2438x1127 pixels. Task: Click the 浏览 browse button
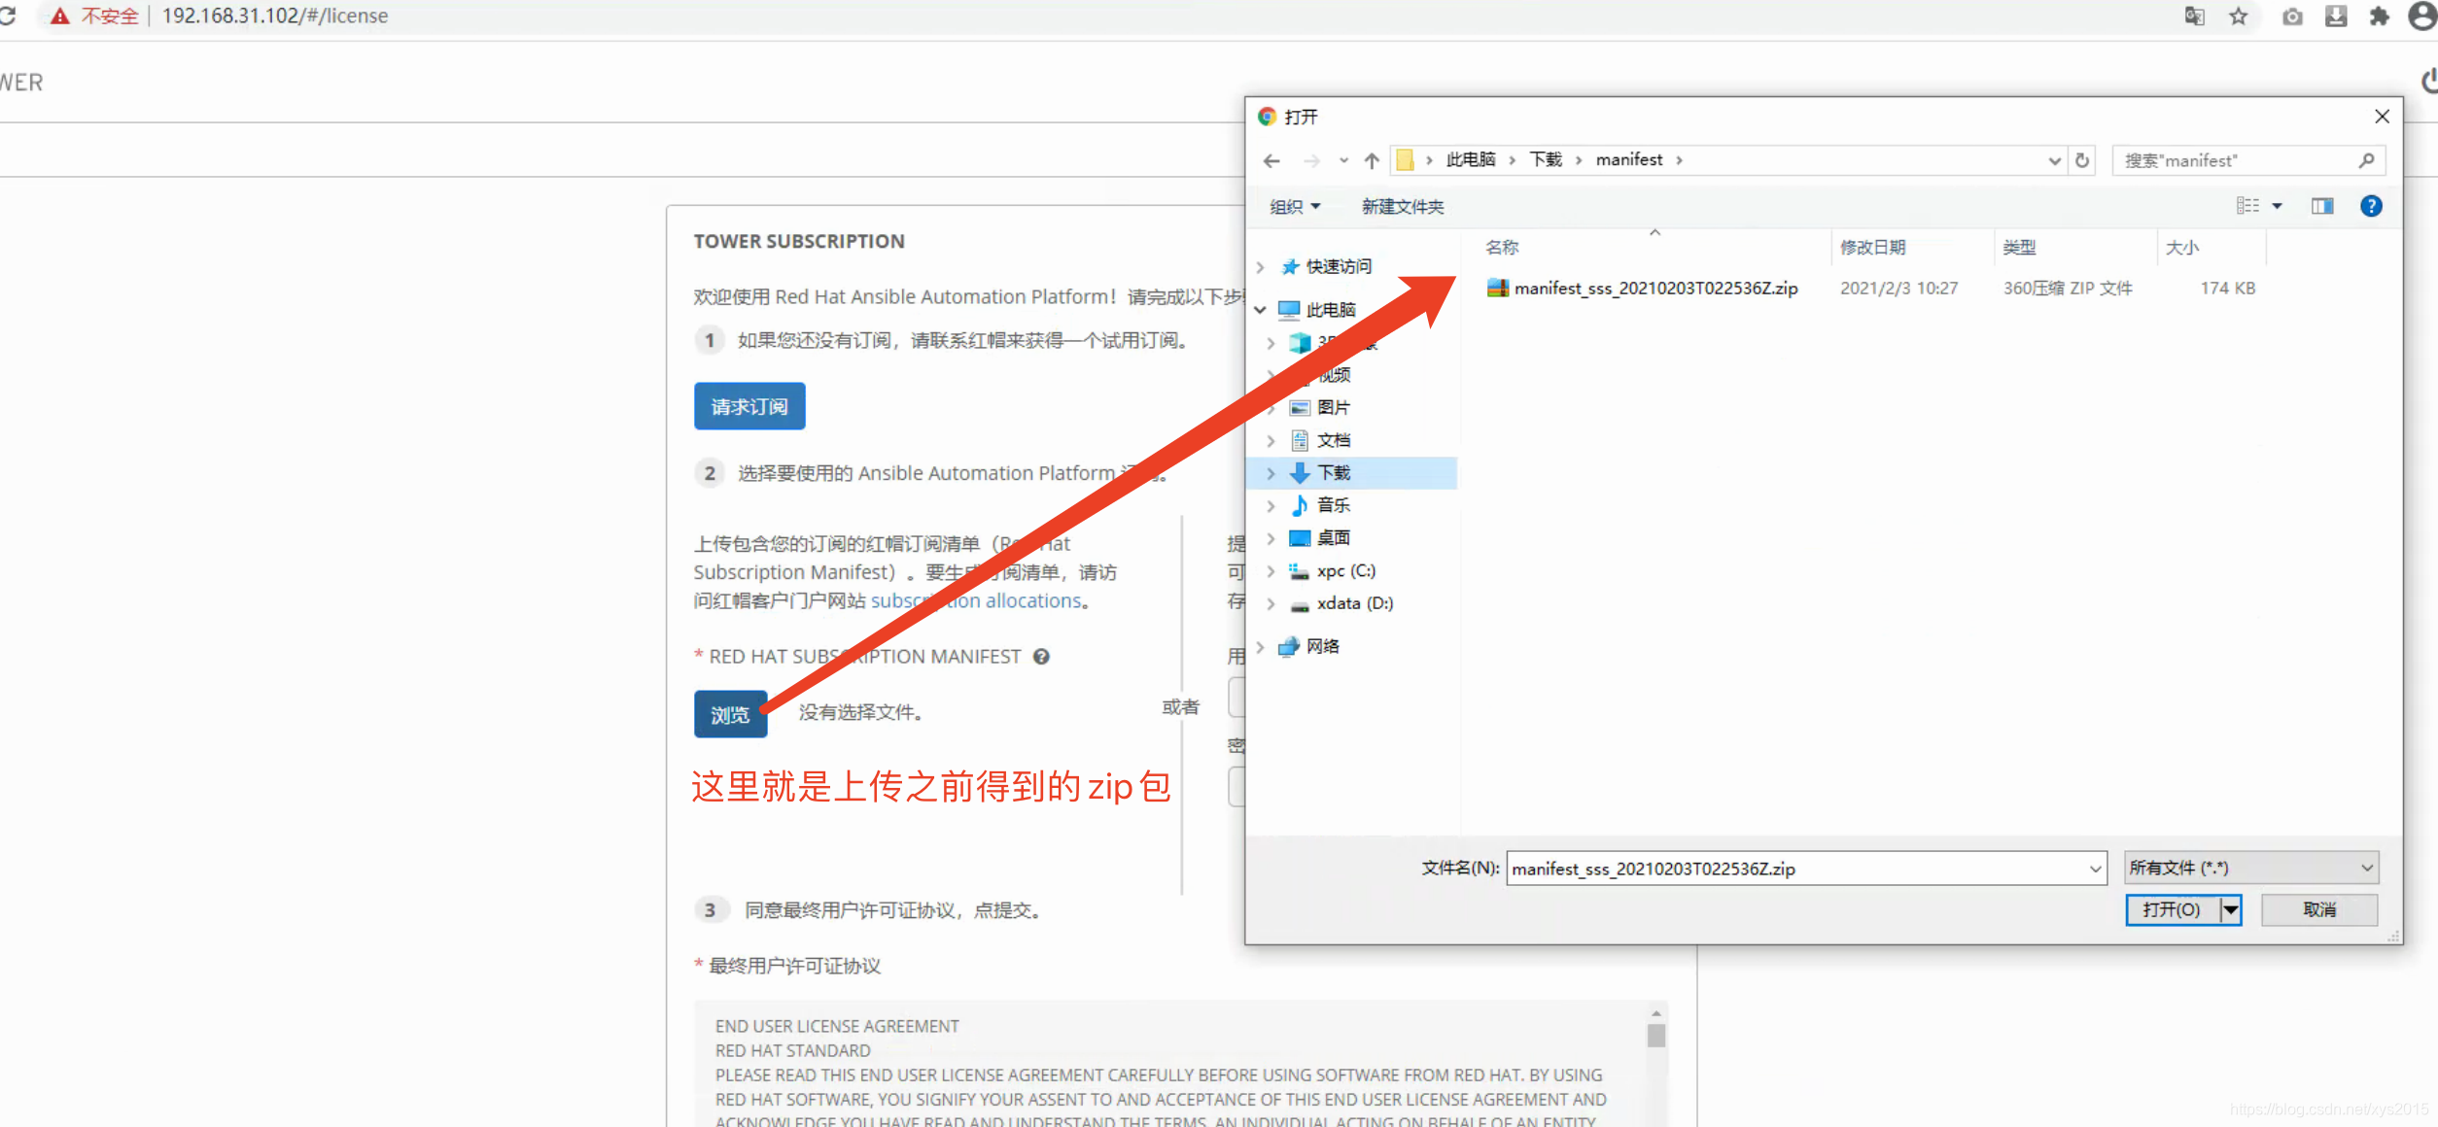(730, 714)
